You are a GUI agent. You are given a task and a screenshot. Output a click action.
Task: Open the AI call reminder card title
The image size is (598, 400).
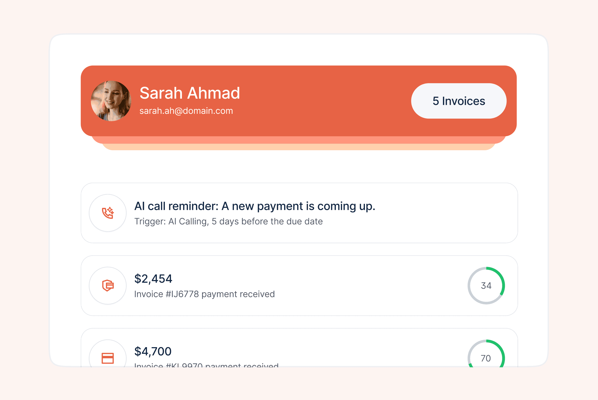click(255, 206)
